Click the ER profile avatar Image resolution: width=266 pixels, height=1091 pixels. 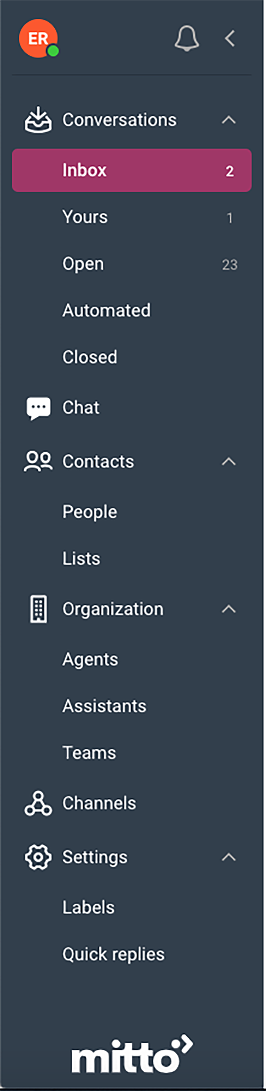38,38
